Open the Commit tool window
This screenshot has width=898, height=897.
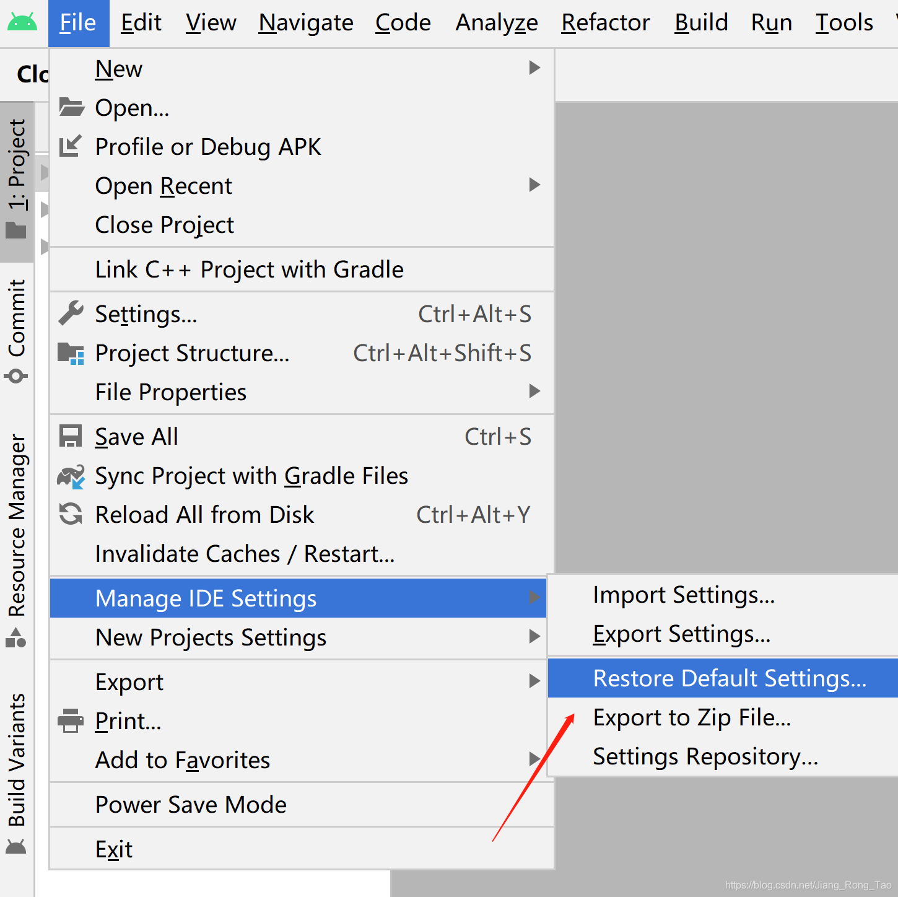[x=17, y=331]
